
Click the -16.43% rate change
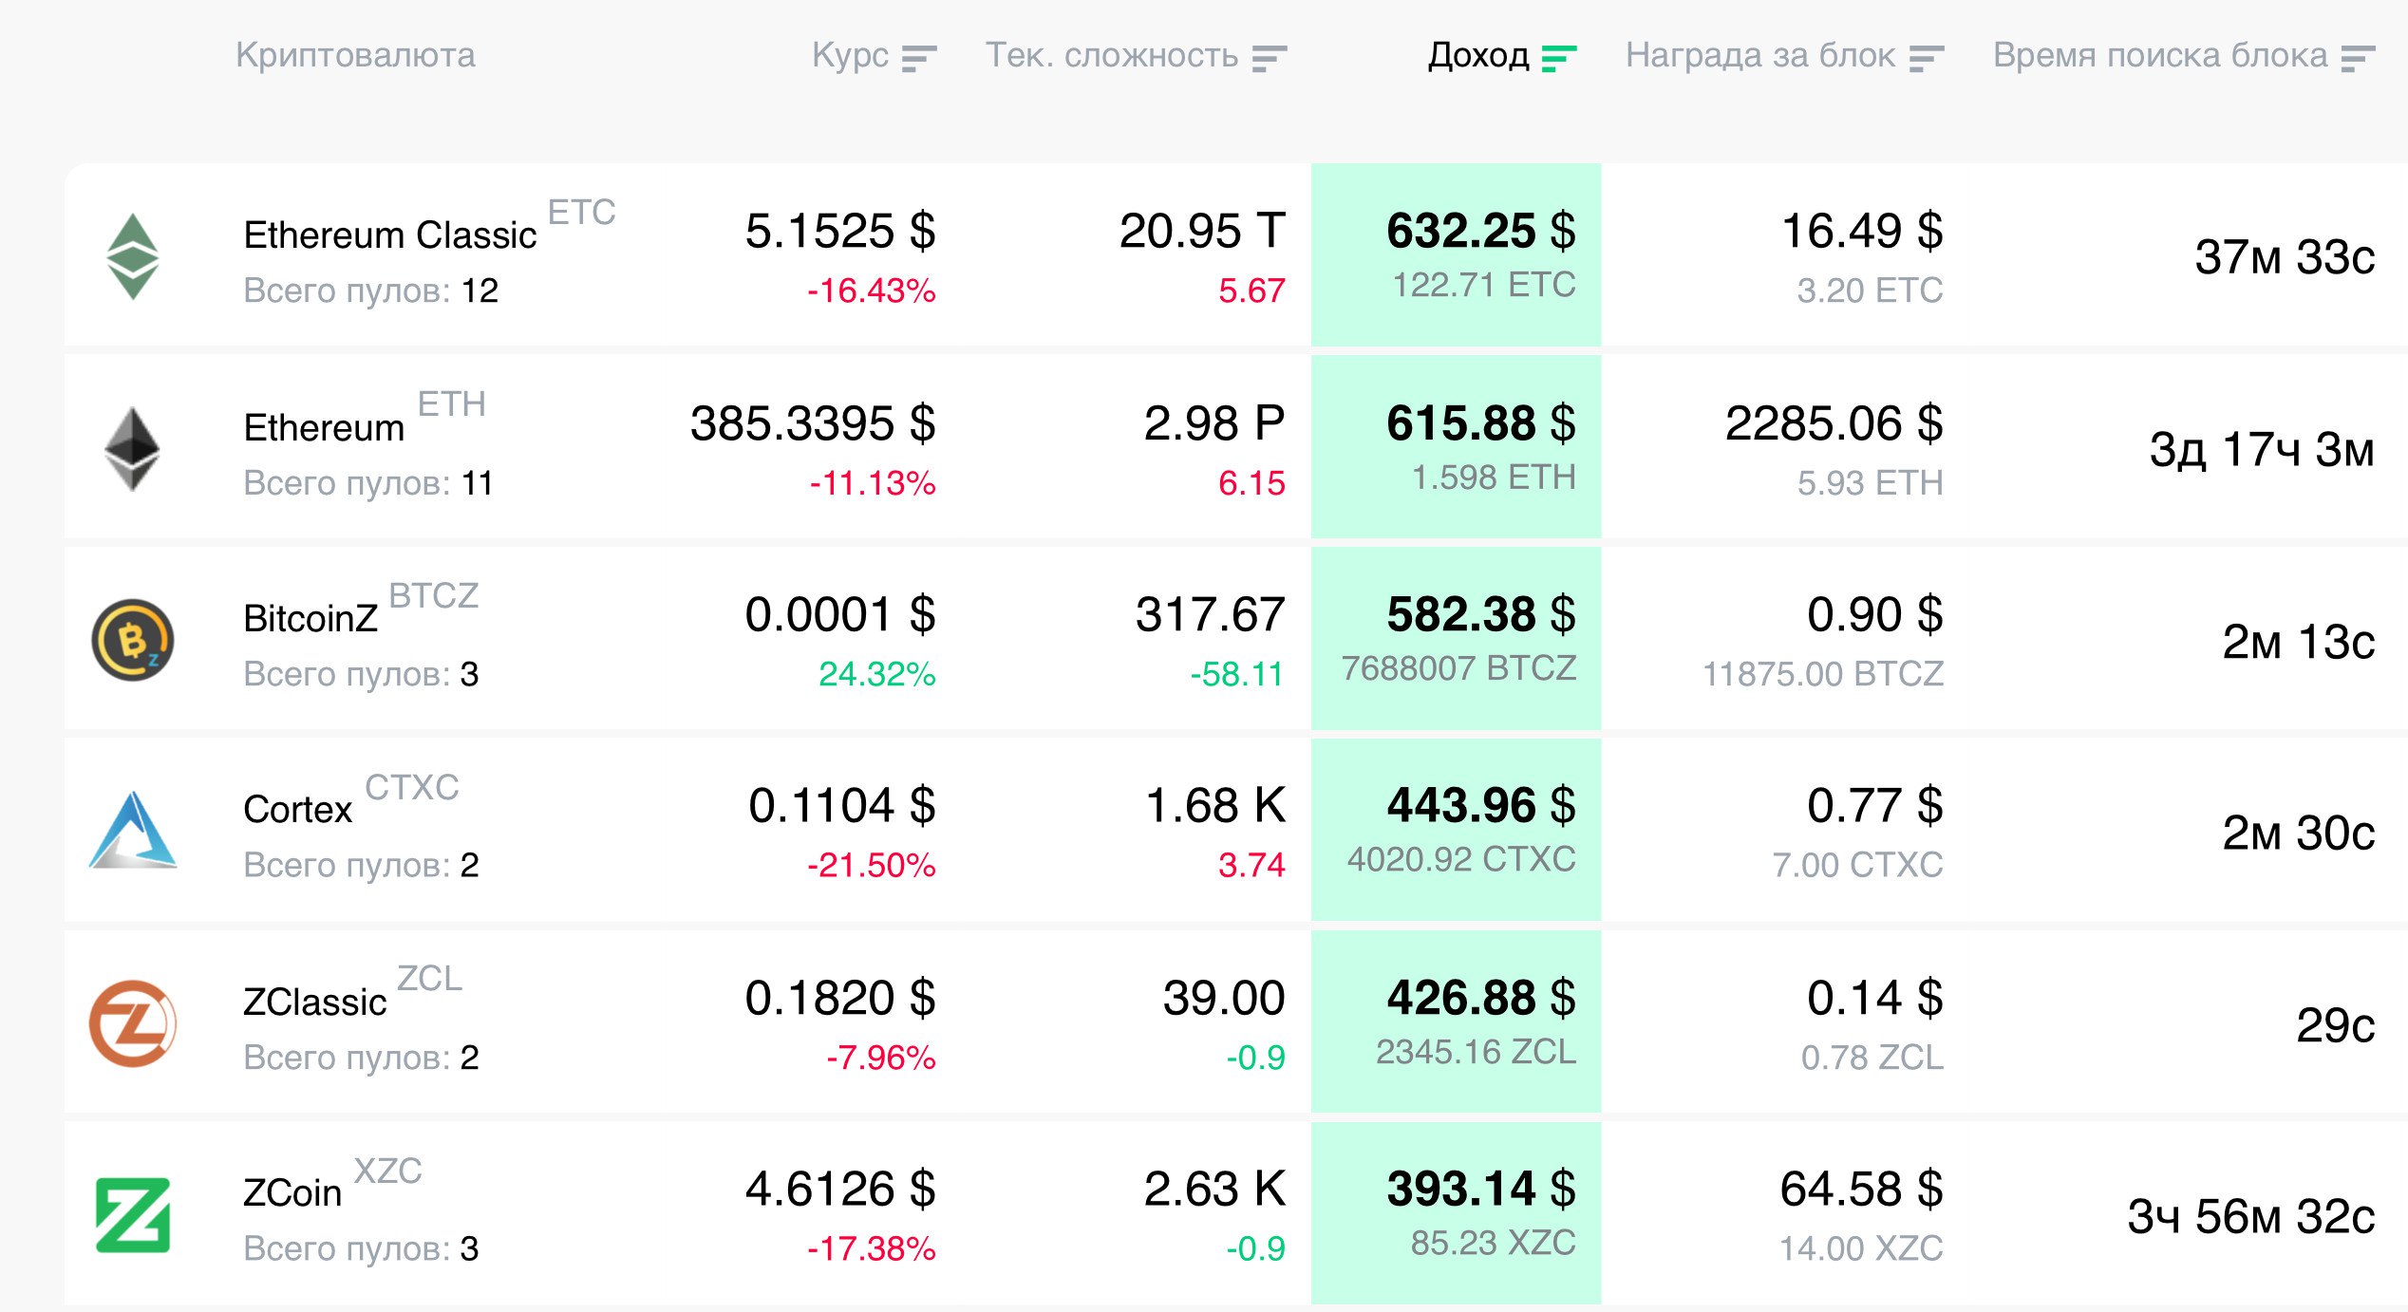click(872, 291)
